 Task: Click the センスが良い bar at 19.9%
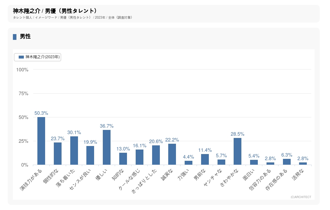pos(90,155)
